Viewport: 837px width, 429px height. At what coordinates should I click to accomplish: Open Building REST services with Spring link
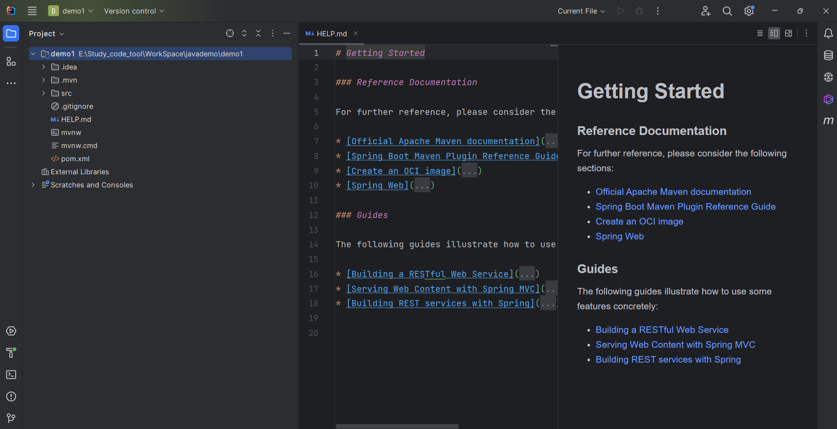coord(668,360)
